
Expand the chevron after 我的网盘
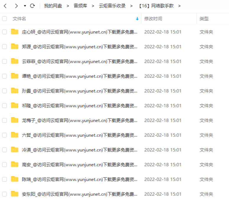(68, 6)
